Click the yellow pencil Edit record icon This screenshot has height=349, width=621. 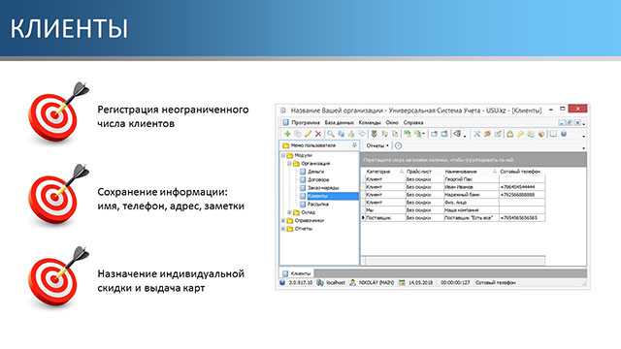pos(309,134)
